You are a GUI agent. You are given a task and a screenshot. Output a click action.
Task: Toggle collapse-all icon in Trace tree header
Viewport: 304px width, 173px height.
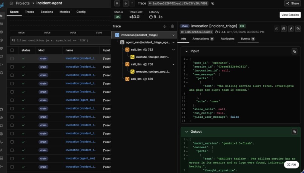tap(165, 26)
